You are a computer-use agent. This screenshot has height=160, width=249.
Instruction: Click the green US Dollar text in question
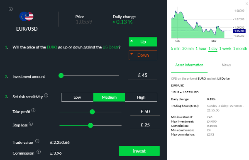click(x=110, y=47)
